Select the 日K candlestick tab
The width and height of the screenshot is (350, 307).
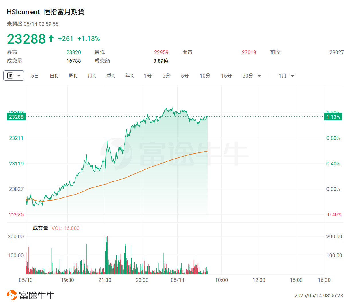point(54,76)
